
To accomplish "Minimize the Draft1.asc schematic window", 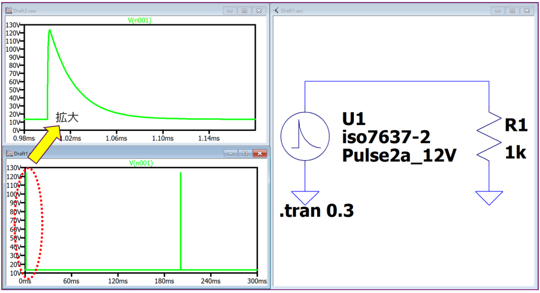I will 498,11.
